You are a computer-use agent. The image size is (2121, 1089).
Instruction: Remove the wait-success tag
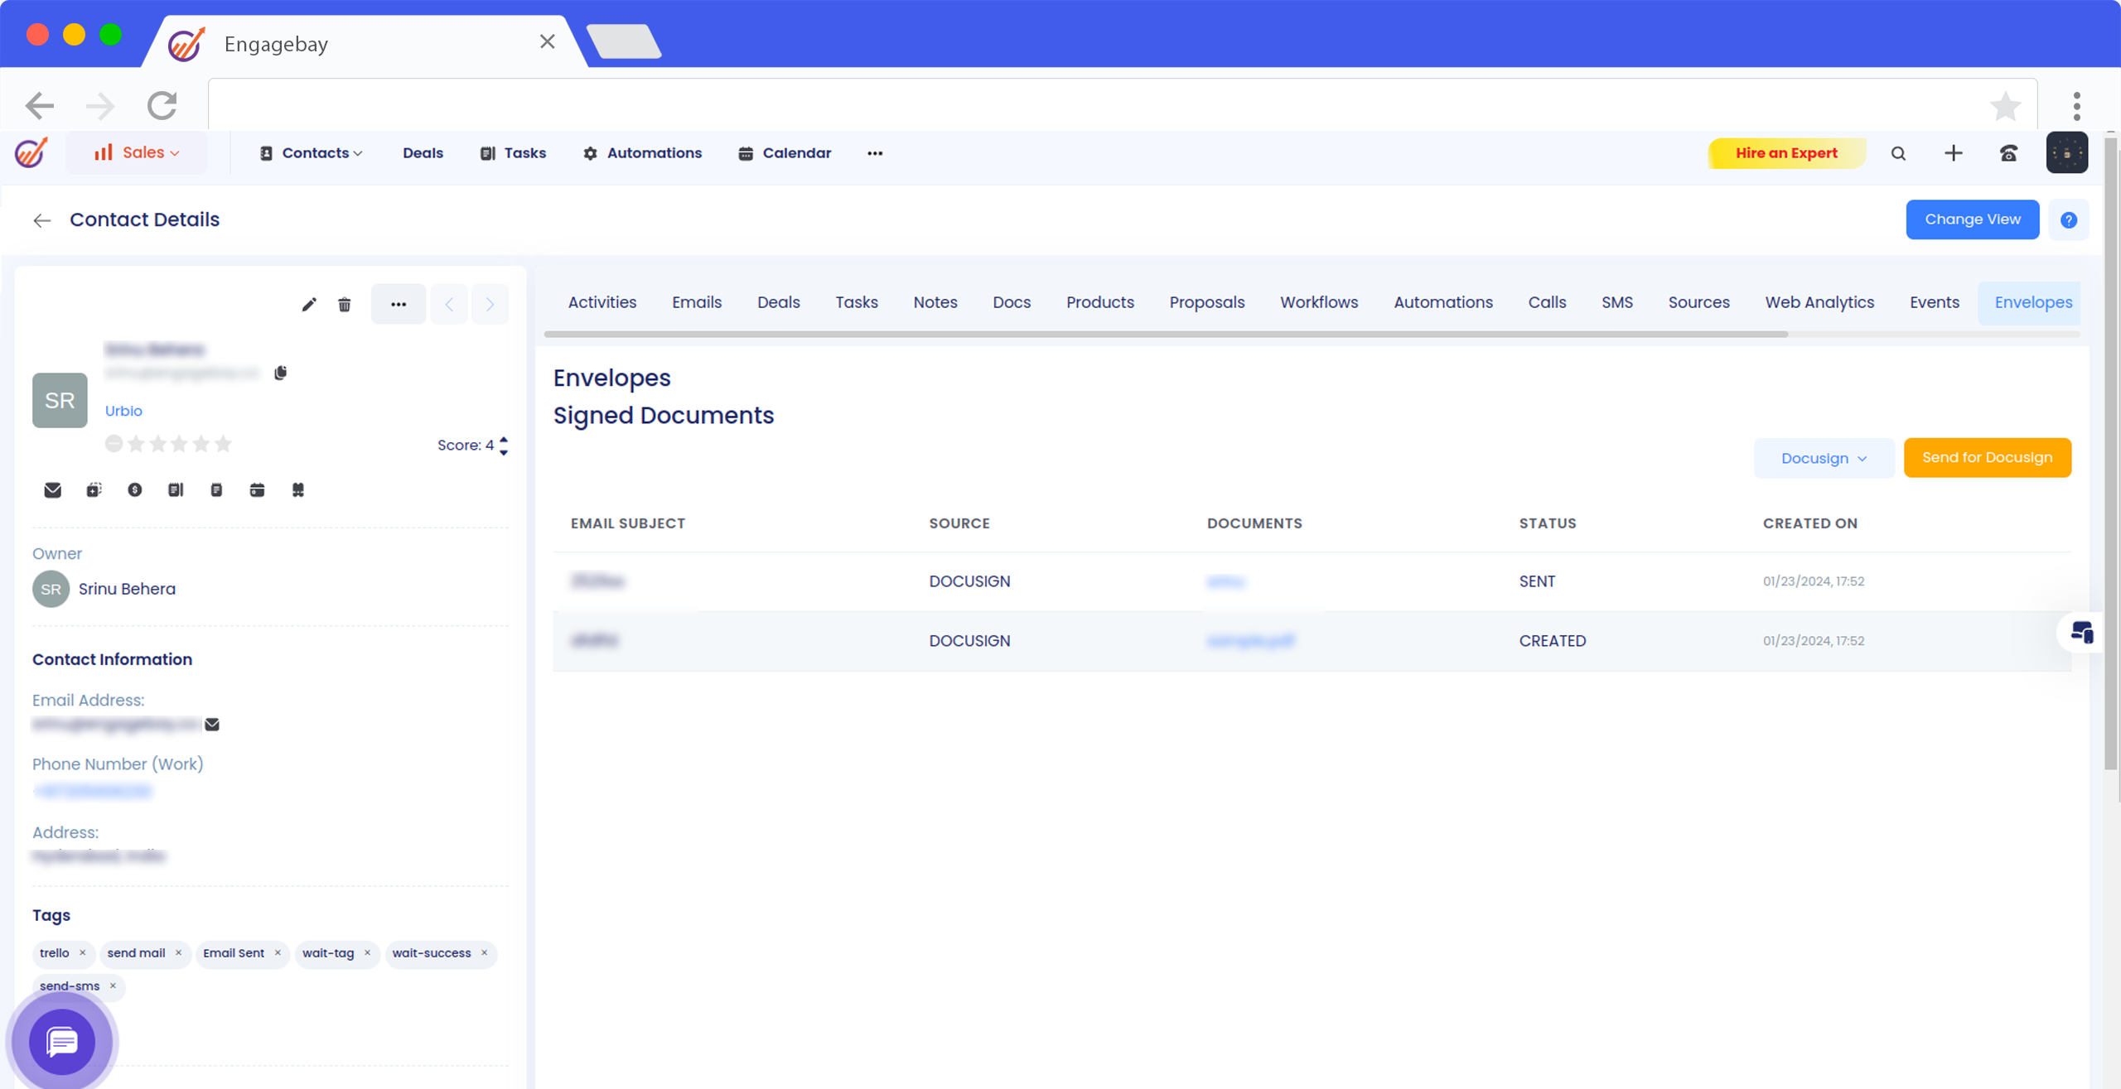tap(485, 952)
